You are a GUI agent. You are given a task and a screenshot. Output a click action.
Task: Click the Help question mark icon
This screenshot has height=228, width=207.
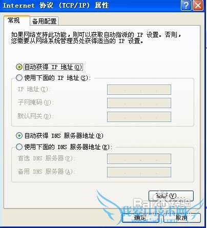pyautogui.click(x=186, y=6)
